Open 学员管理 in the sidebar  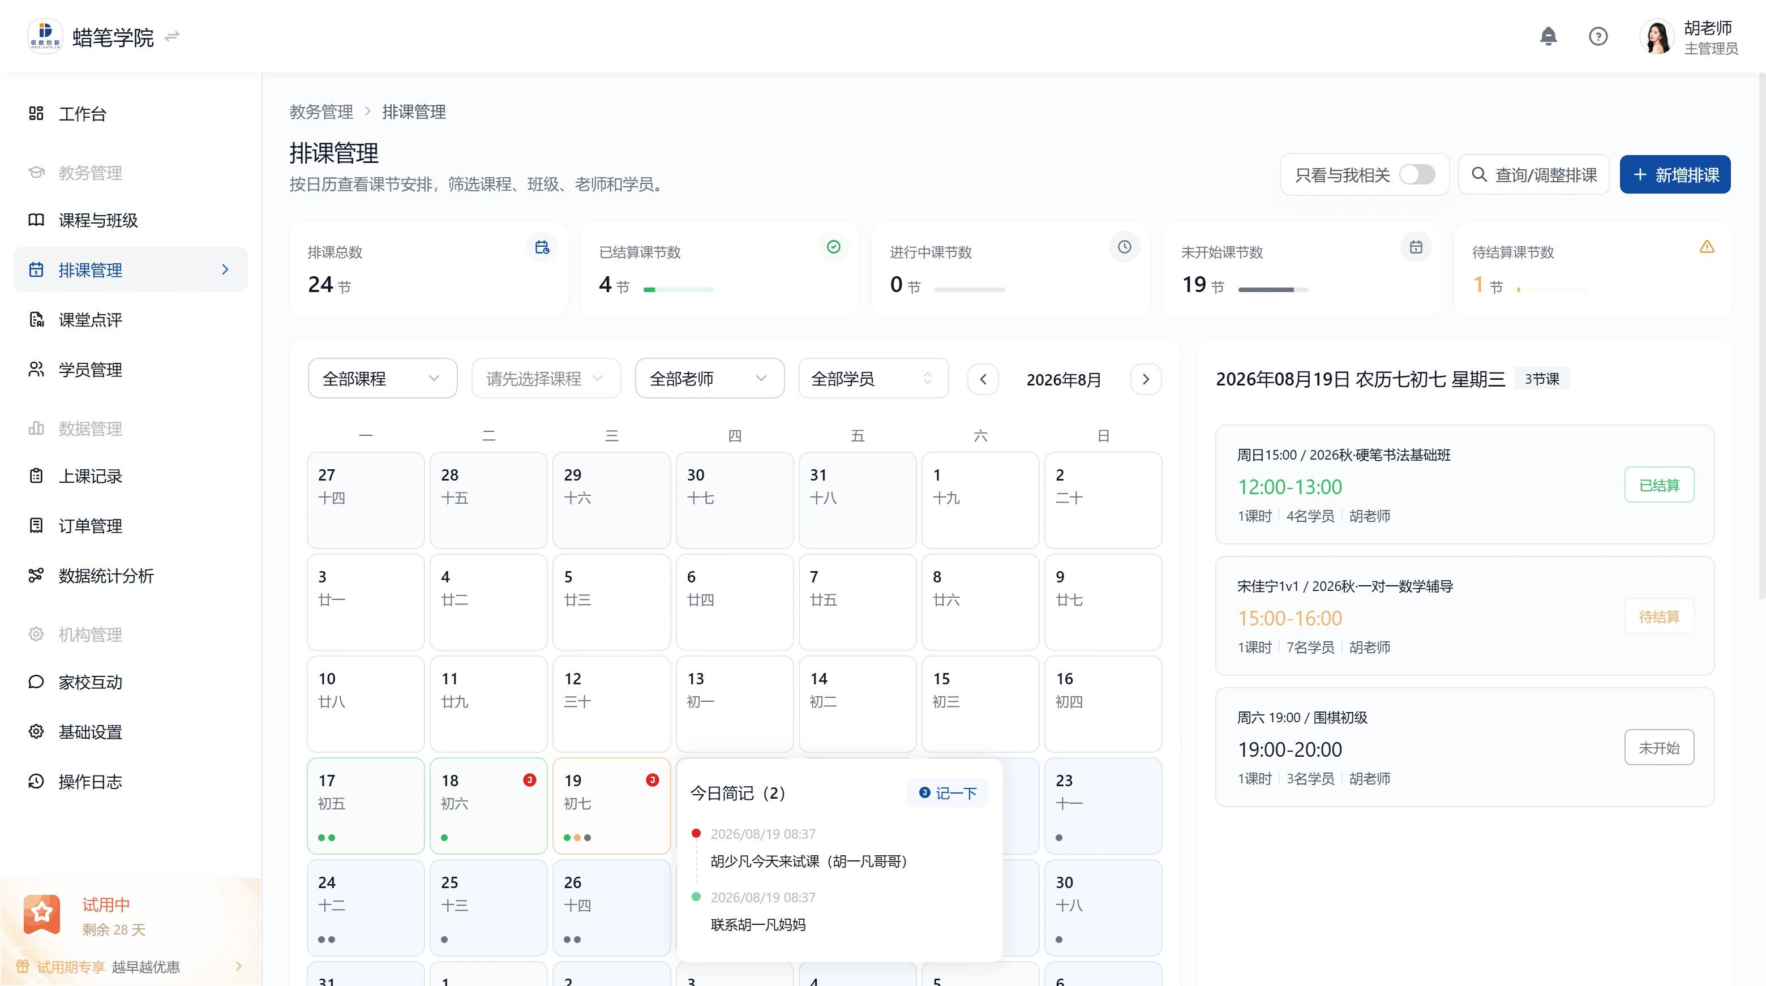[130, 370]
